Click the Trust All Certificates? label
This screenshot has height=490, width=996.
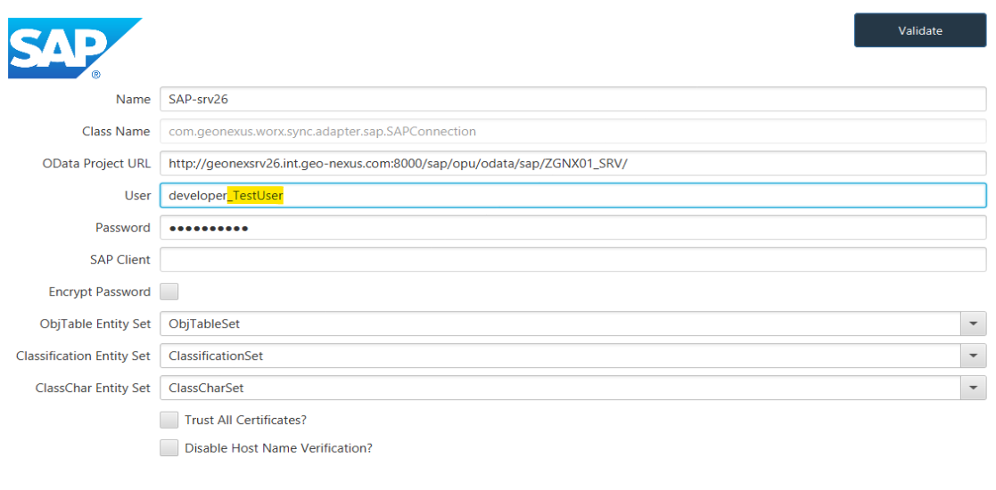[246, 420]
